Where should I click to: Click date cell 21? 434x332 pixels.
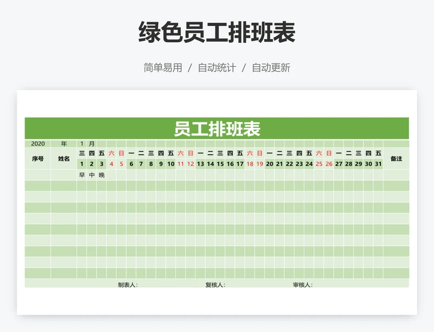point(279,164)
